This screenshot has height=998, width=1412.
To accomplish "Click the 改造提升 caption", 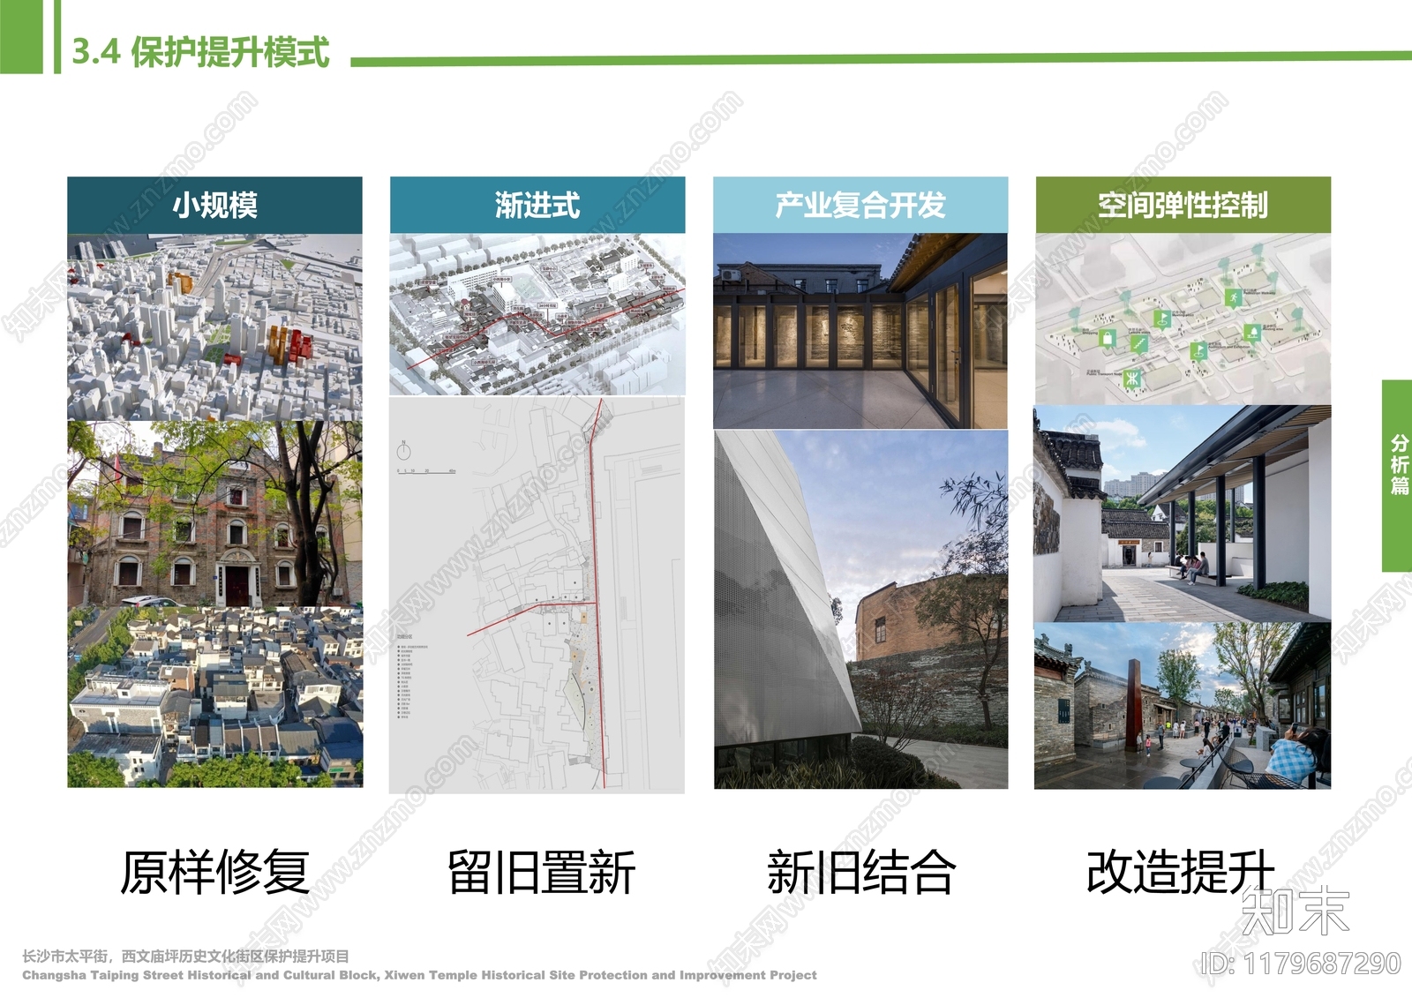I will (1180, 872).
